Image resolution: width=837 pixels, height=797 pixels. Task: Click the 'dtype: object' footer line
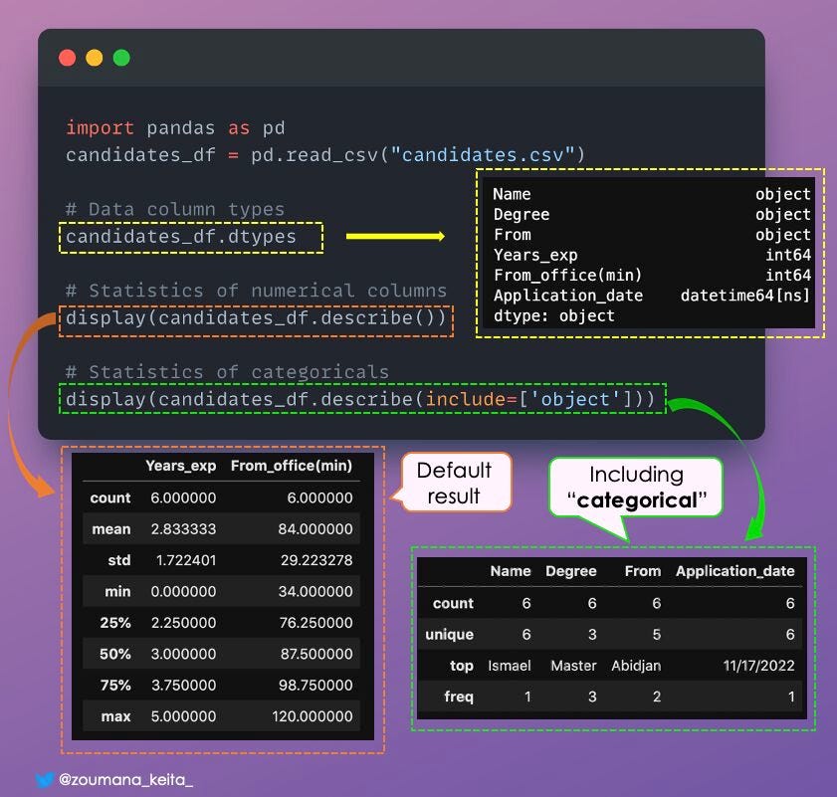[554, 316]
